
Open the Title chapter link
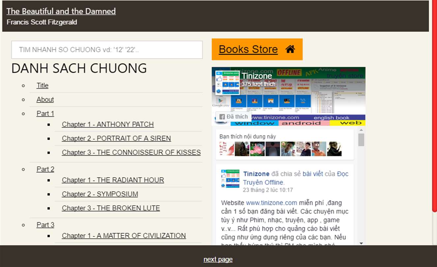tap(43, 85)
